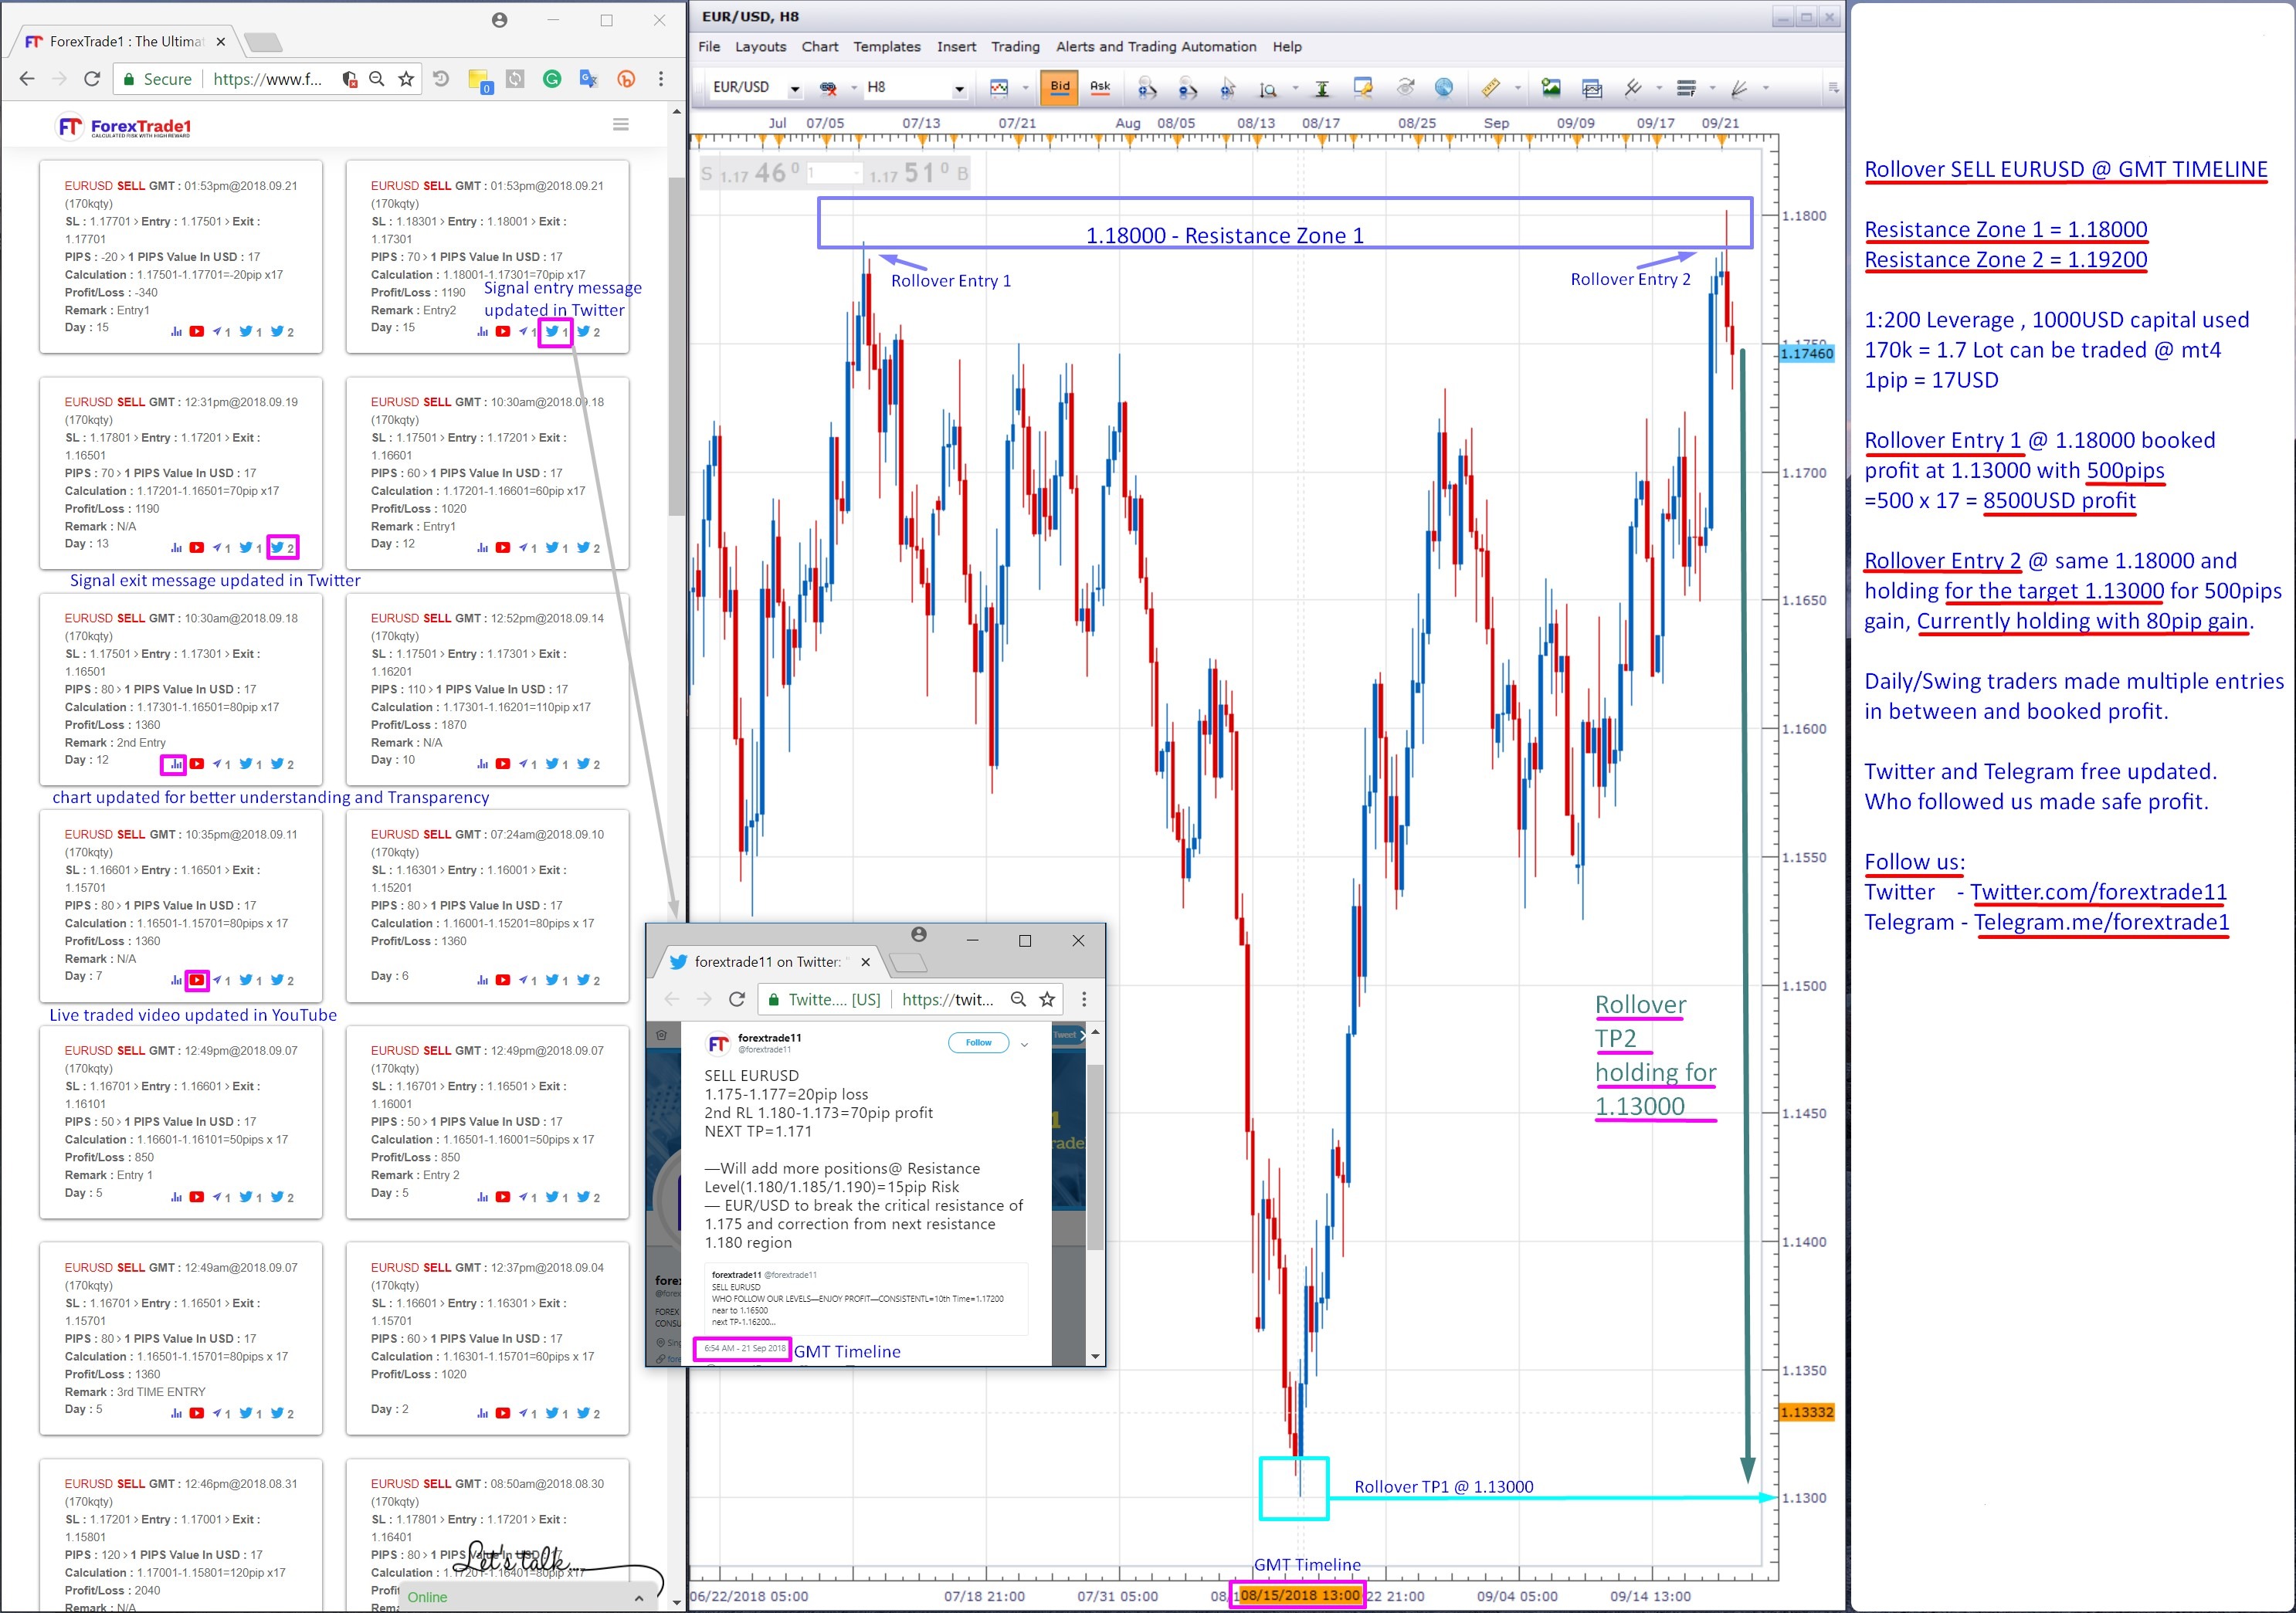Screen dimensions: 2296x1613
Task: Select the cursor zoom tool
Action: [1228, 89]
